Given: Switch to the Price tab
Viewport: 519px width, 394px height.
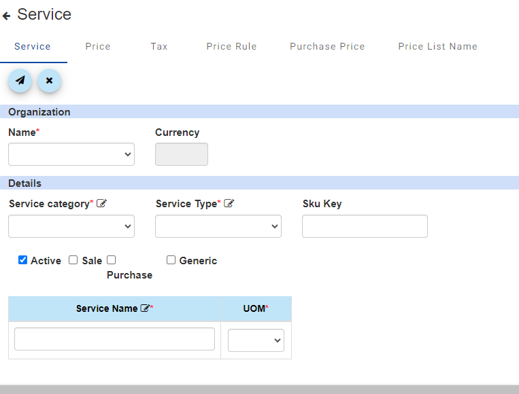Looking at the screenshot, I should tap(98, 46).
